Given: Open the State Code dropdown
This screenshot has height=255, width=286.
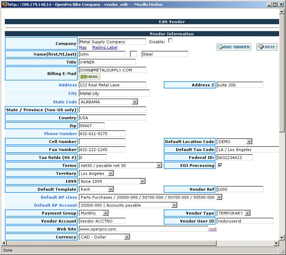Looking at the screenshot, I should coord(108,102).
